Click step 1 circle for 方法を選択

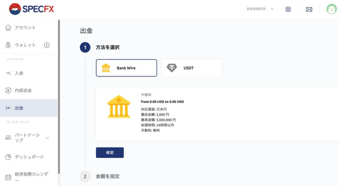click(x=85, y=48)
